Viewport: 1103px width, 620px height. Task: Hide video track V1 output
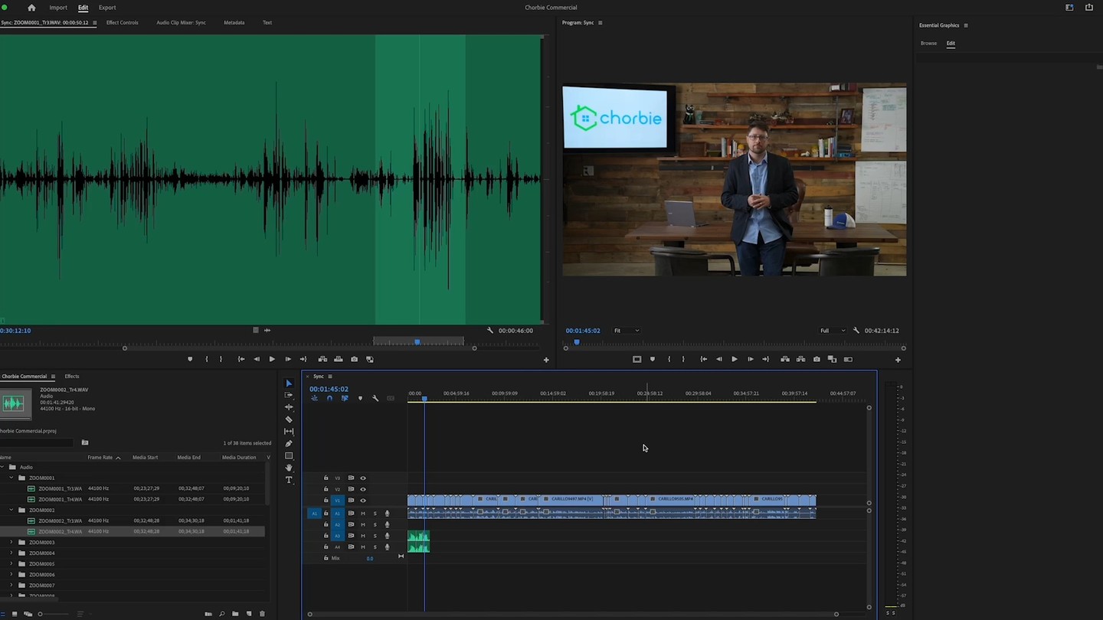[x=363, y=501]
